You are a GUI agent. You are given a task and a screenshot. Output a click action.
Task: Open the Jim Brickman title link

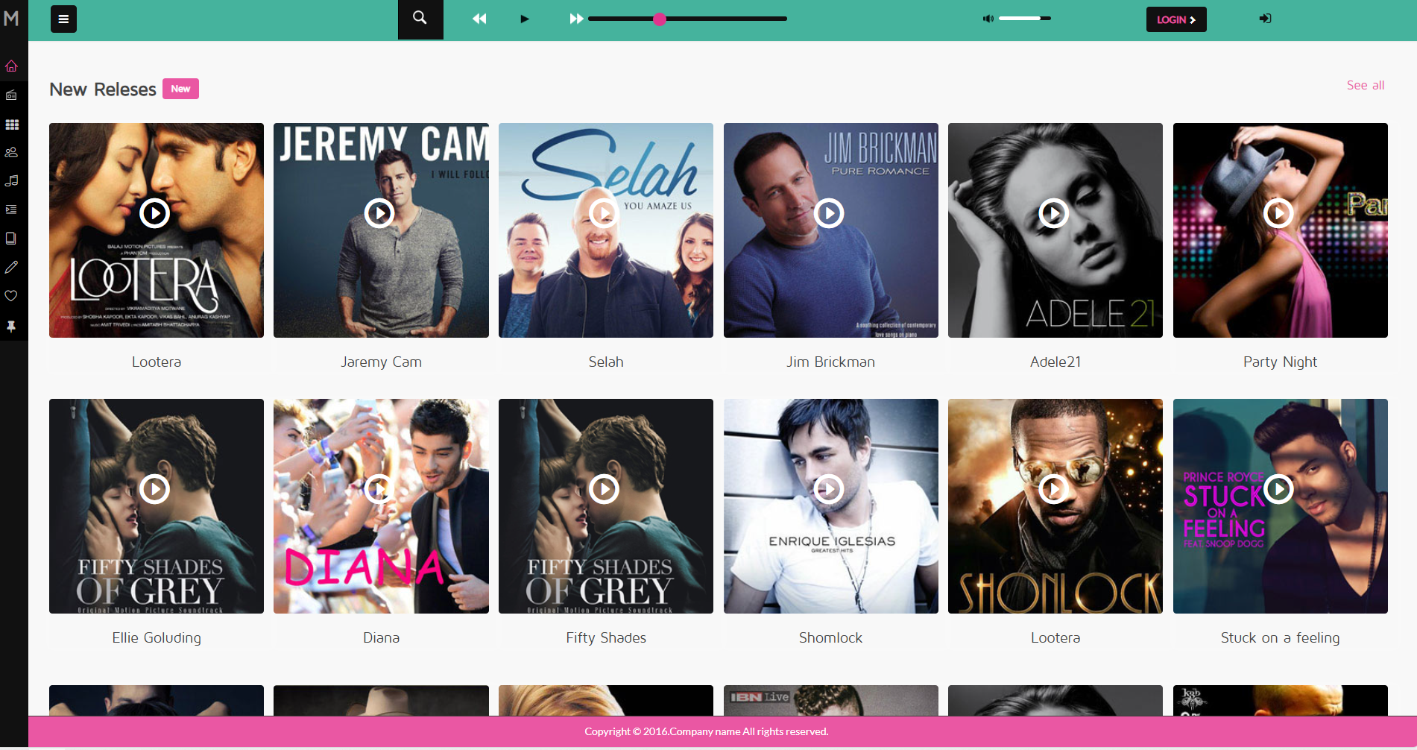[830, 362]
